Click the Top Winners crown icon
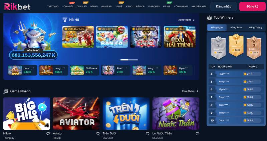The height and width of the screenshot is (141, 267). click(209, 18)
